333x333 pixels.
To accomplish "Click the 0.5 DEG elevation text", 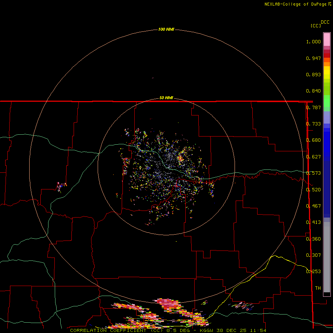I will 178,330.
